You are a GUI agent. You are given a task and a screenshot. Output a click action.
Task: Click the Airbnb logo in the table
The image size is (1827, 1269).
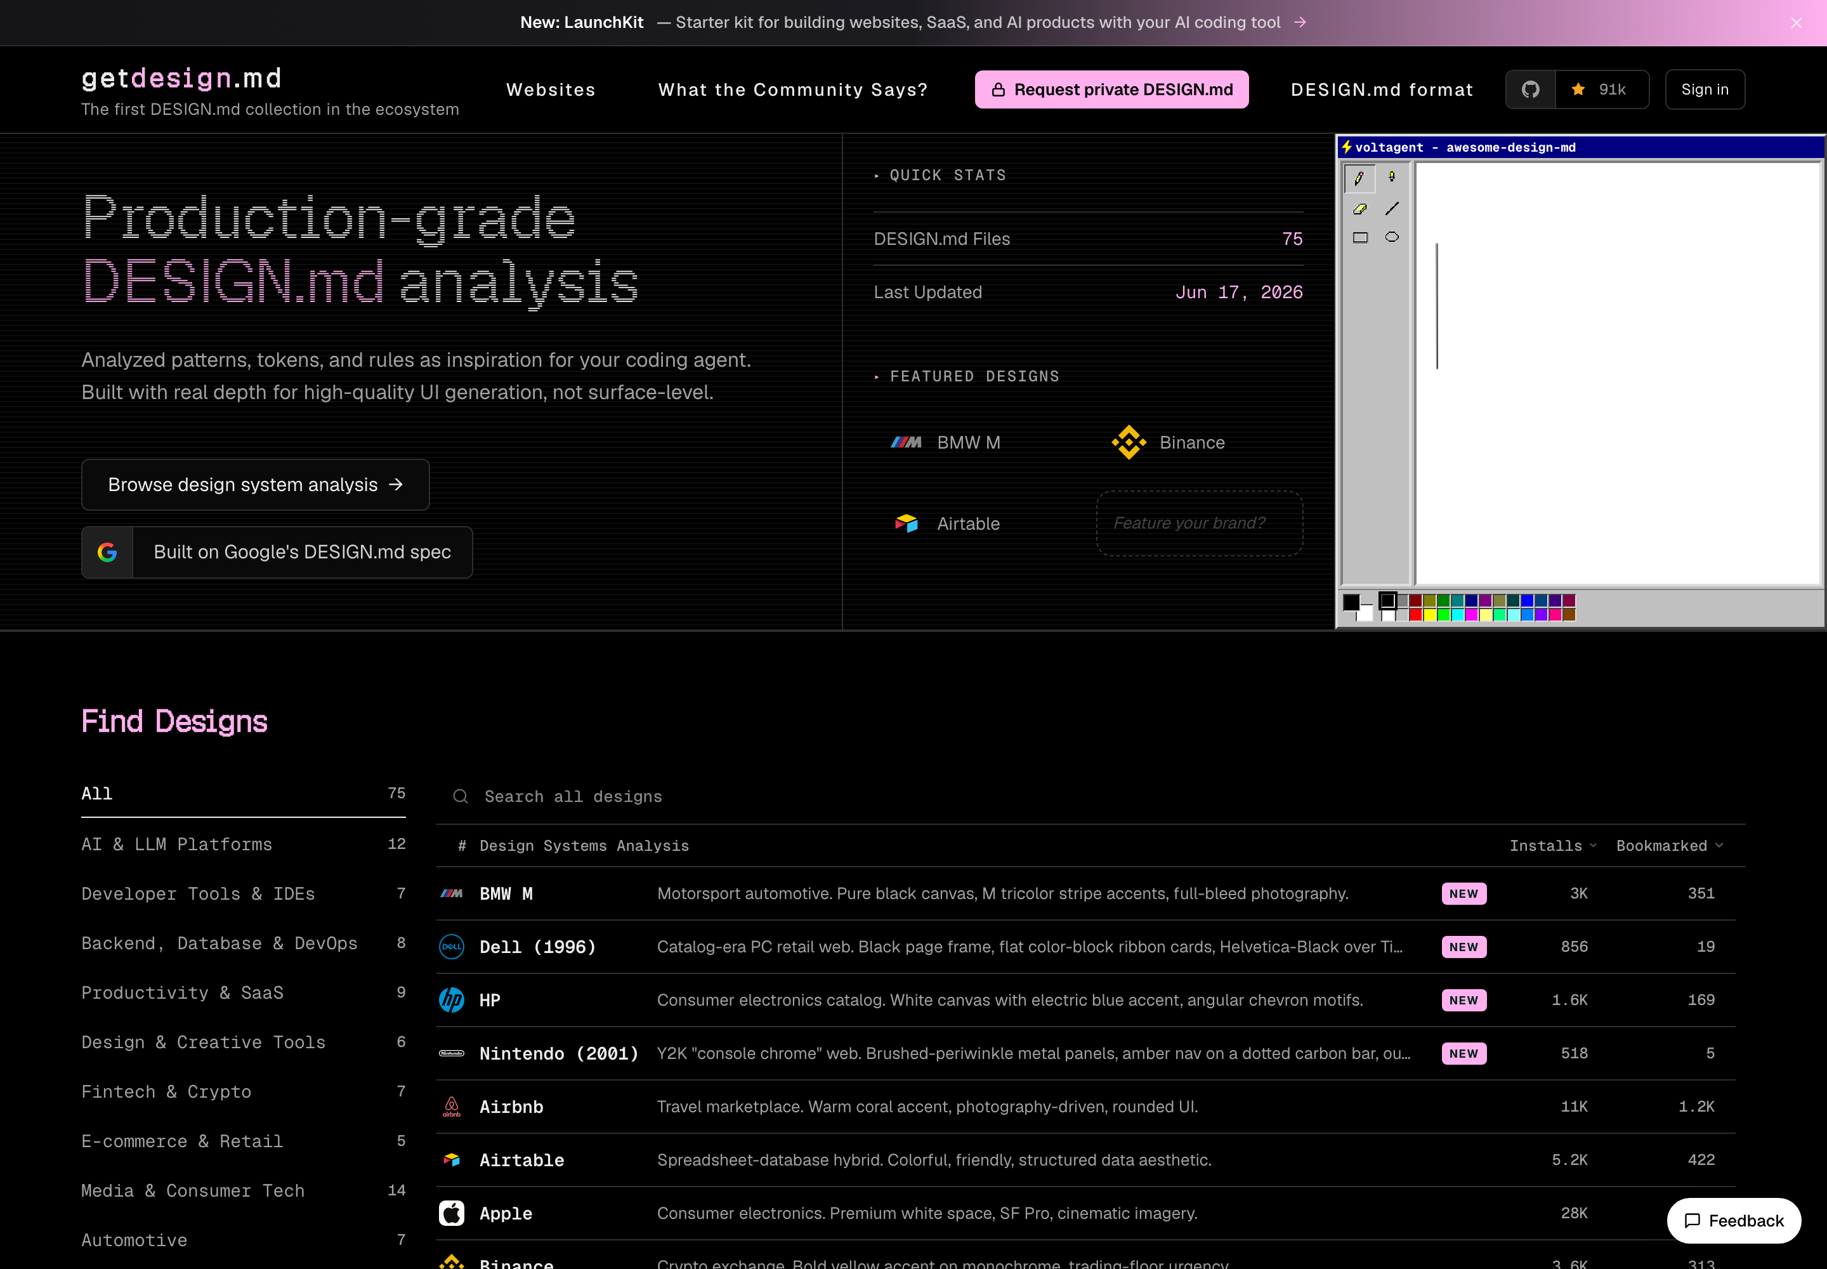[452, 1106]
